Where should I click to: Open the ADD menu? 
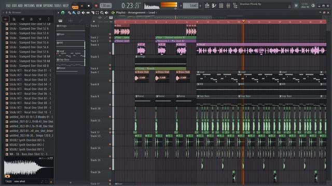(20, 6)
